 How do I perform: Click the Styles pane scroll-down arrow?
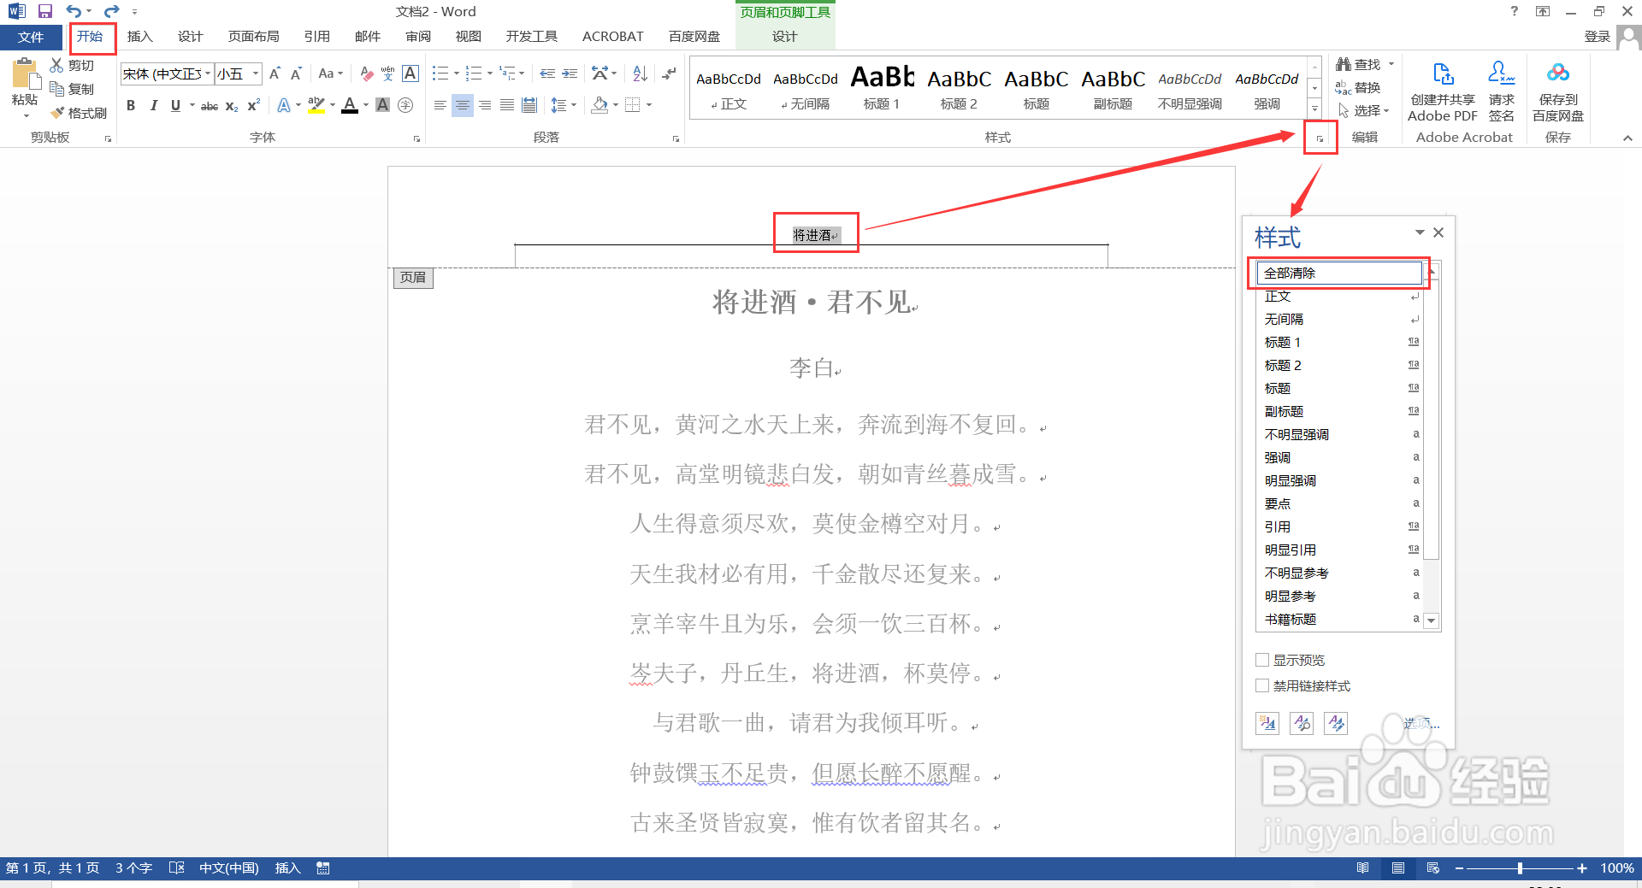click(x=1431, y=621)
